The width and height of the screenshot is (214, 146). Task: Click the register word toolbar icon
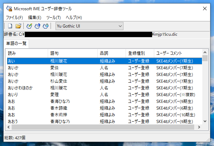click(x=29, y=26)
